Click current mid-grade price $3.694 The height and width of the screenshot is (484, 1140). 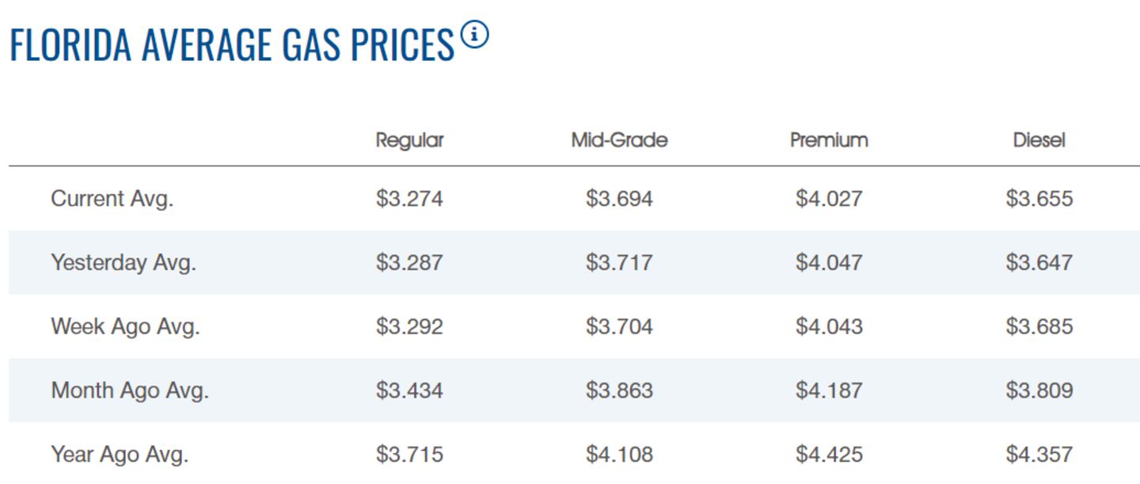tap(619, 199)
